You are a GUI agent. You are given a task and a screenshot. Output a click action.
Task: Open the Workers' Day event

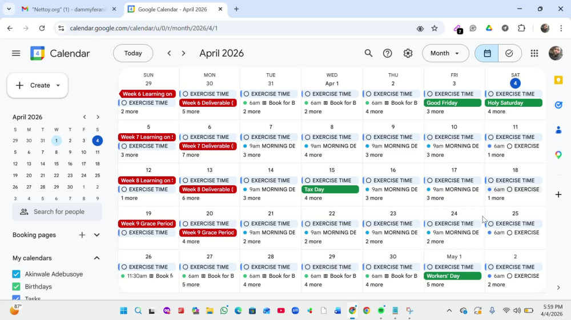(x=452, y=276)
